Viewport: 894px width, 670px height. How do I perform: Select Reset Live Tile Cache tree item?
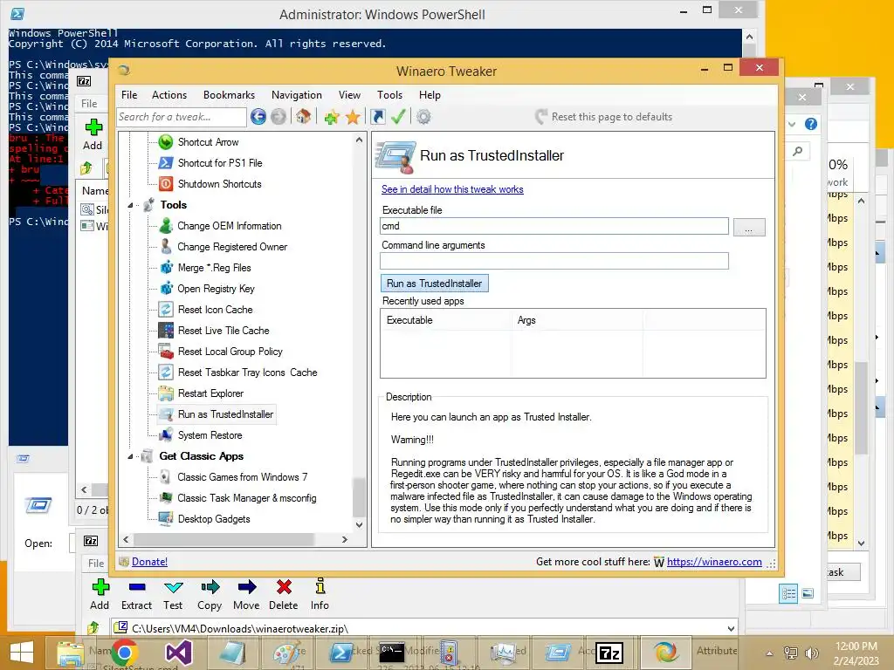click(x=223, y=331)
